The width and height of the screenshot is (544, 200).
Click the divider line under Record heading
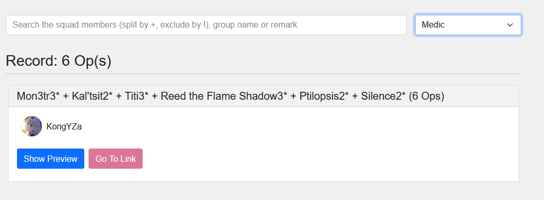click(x=264, y=74)
